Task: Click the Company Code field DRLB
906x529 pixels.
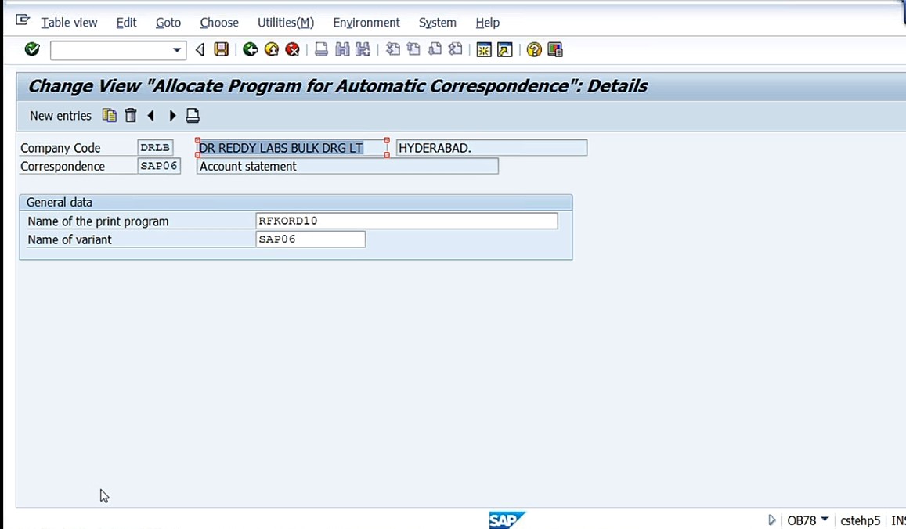Action: (x=155, y=148)
